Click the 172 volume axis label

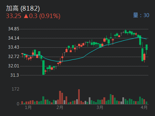15,89
